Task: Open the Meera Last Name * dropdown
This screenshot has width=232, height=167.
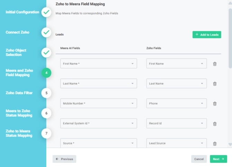Action: pos(99,83)
